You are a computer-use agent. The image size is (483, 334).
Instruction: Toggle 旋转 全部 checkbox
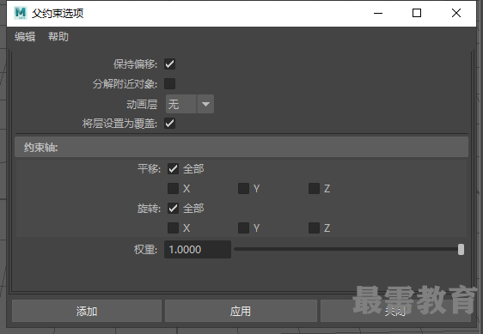click(173, 209)
